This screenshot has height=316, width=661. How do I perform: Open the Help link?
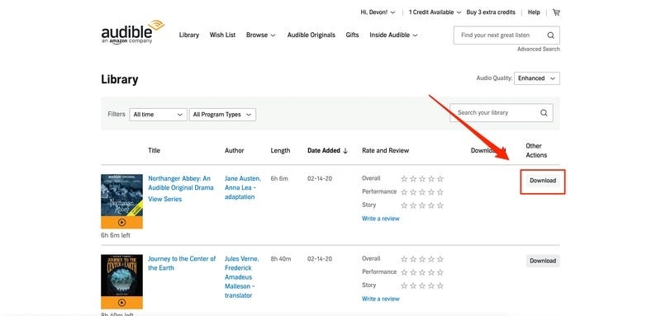(x=534, y=12)
